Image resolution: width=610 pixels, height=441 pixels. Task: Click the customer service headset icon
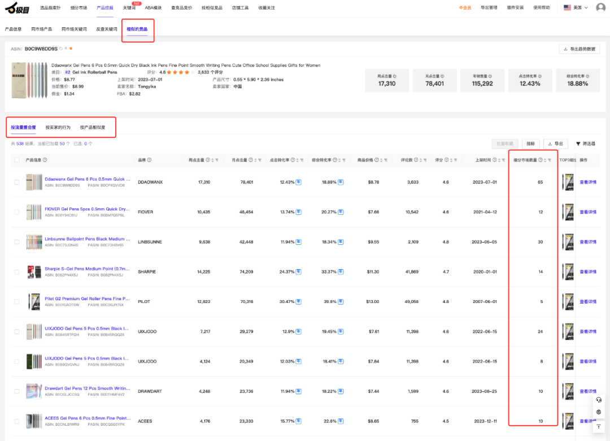(599, 400)
